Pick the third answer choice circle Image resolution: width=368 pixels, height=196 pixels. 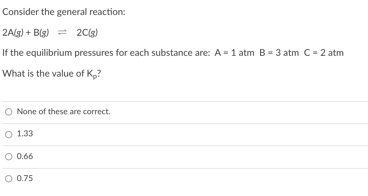pos(8,156)
